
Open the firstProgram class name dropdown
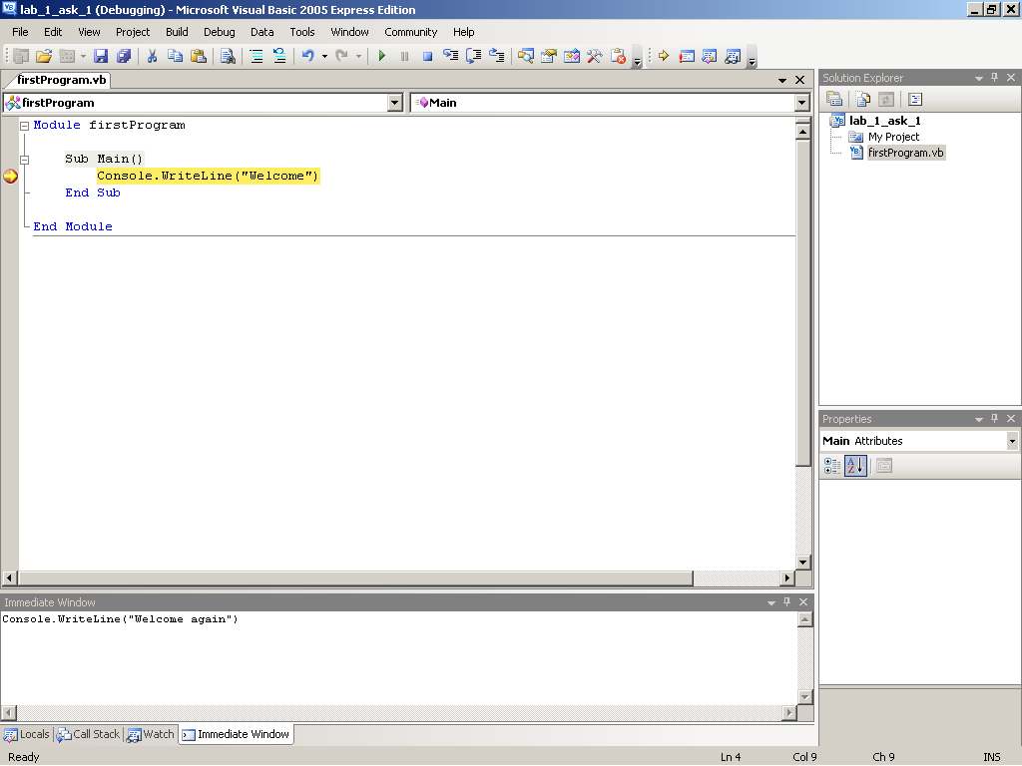[x=394, y=103]
